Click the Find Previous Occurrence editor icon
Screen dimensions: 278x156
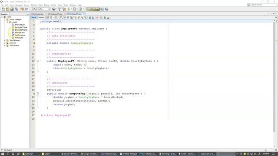click(x=65, y=17)
